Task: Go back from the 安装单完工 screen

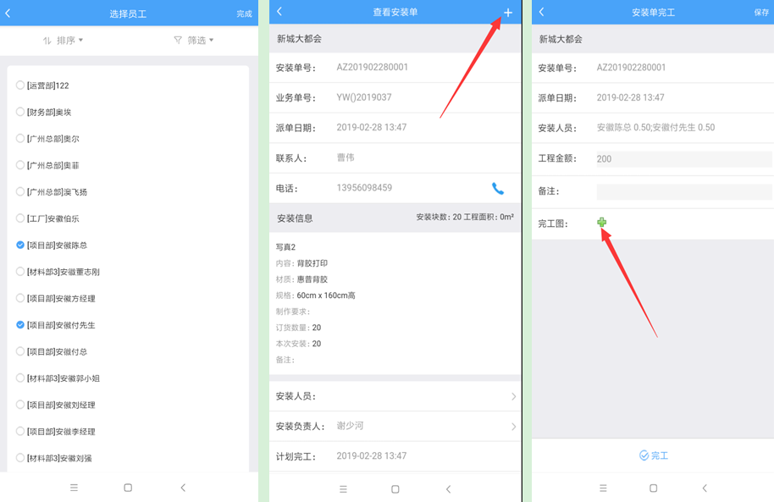Action: point(542,12)
